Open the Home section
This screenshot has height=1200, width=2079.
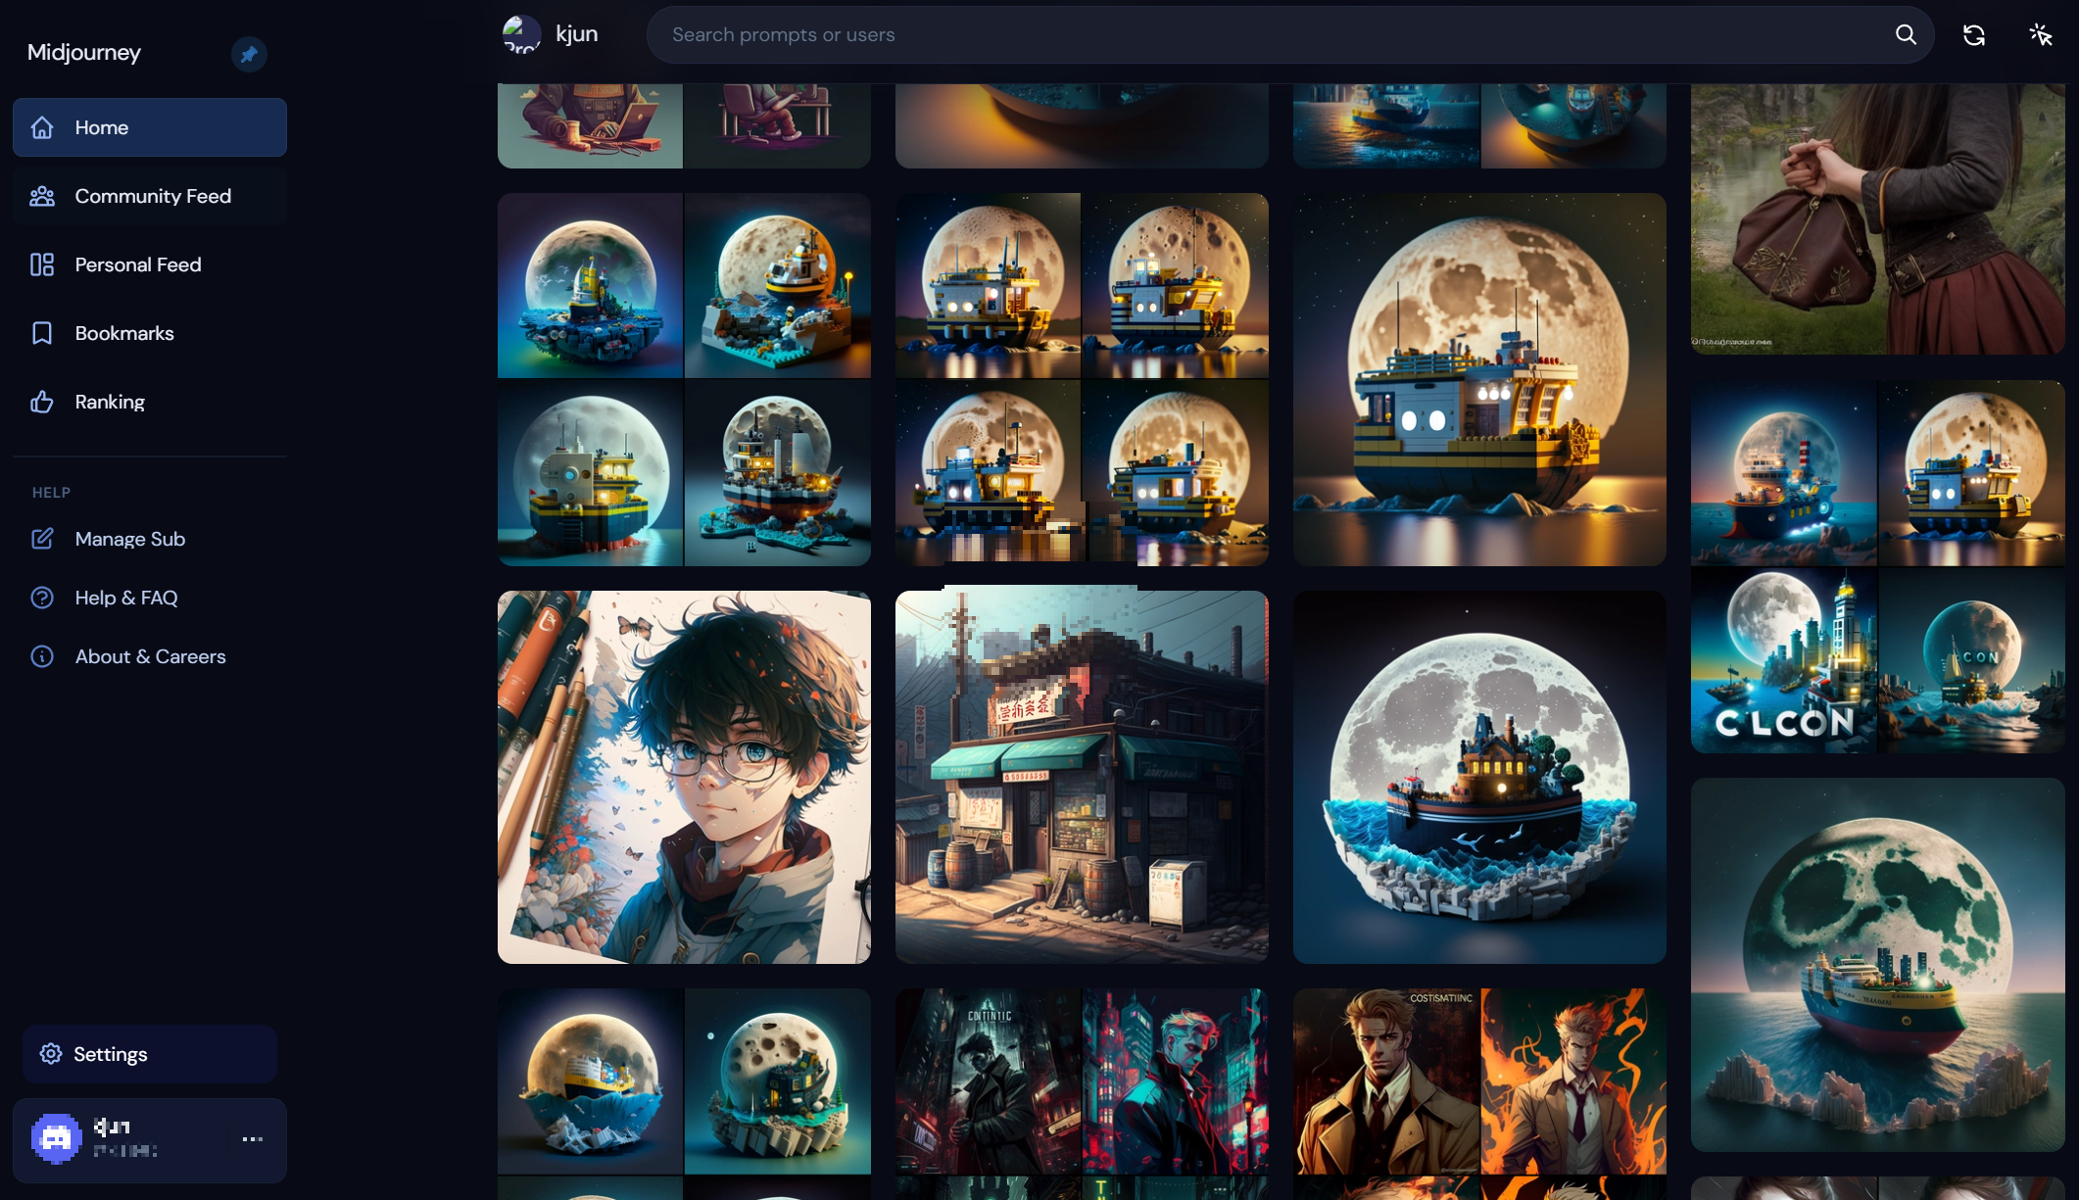pos(149,127)
